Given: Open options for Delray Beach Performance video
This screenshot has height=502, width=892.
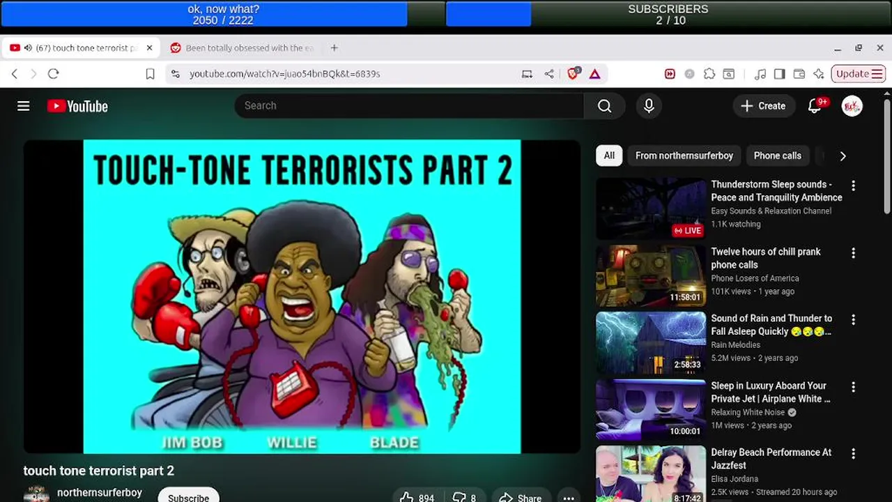Looking at the screenshot, I should coord(853,453).
